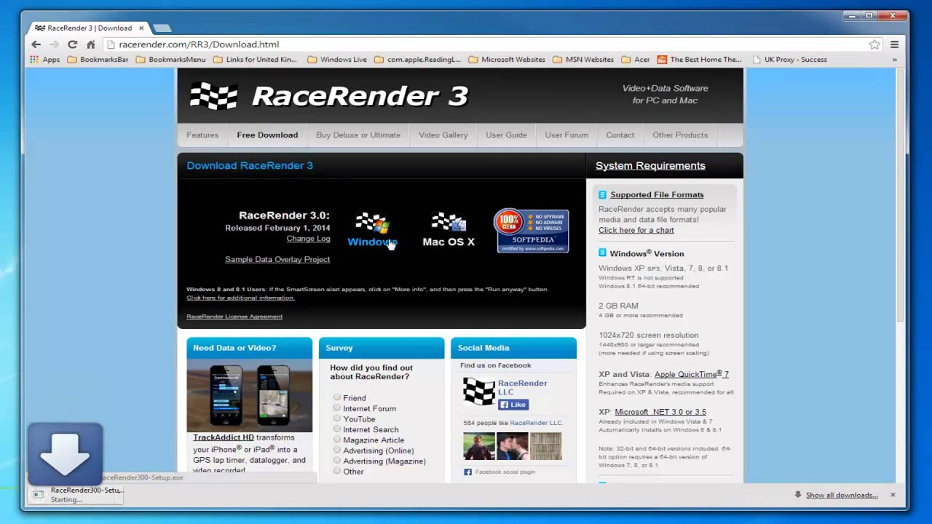Open the Contact menu item

620,135
